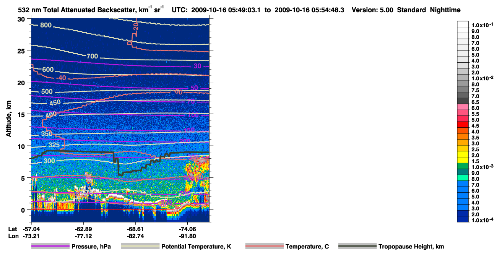Click the '532 nm Total Attenuated Backscatter' title
497x255 pixels.
coord(77,10)
